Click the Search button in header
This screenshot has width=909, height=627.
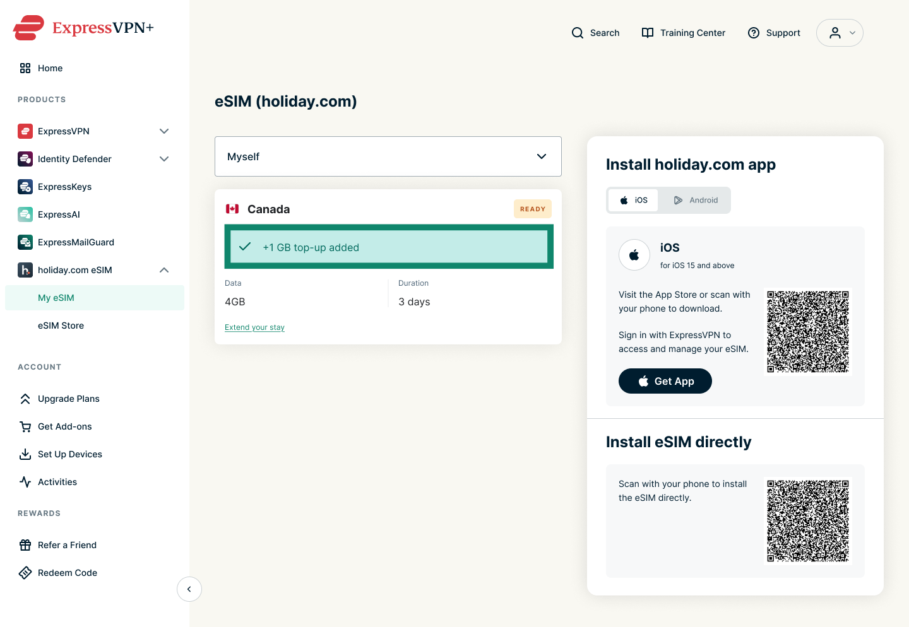(x=595, y=33)
